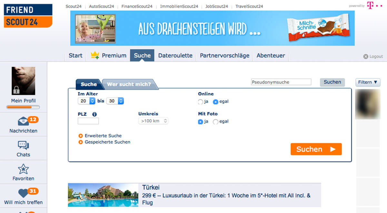This screenshot has width=387, height=213.
Task: Open the Umkreis dropdown showing >100 km
Action: [x=153, y=121]
